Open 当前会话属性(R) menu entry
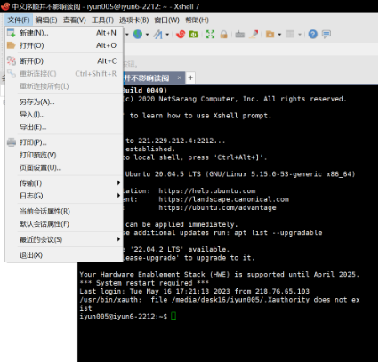Screen dimensions: 379x363 click(64, 212)
